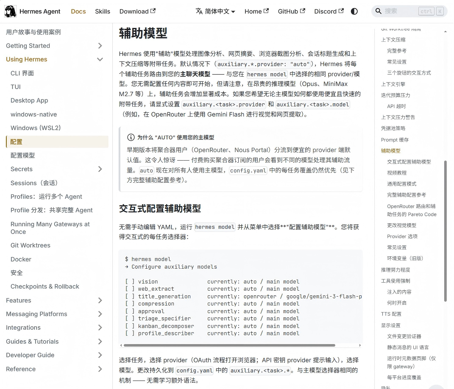Expand the Secrets sidebar chevron
The height and width of the screenshot is (389, 454).
pyautogui.click(x=100, y=169)
